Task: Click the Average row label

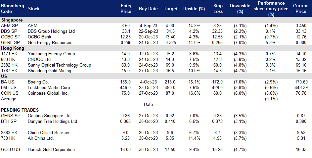Action: (9, 99)
